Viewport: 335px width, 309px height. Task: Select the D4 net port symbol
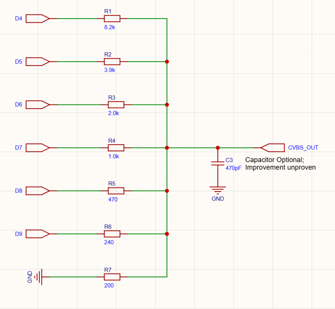[x=38, y=19]
